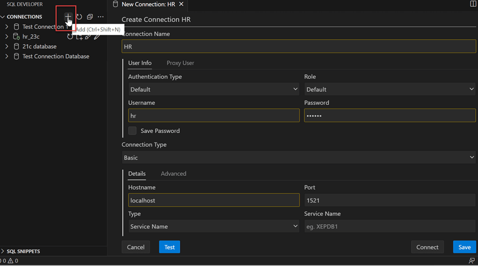Switch to the Advanced tab
478x266 pixels.
173,174
